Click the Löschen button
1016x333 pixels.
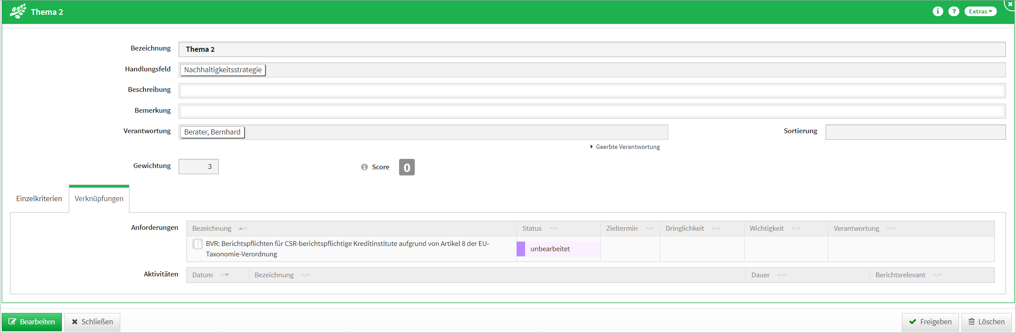pyautogui.click(x=986, y=322)
